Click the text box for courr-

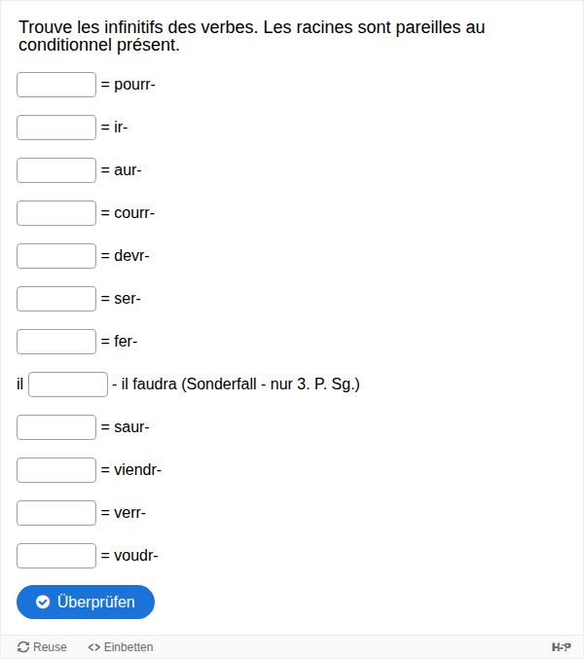pos(56,213)
